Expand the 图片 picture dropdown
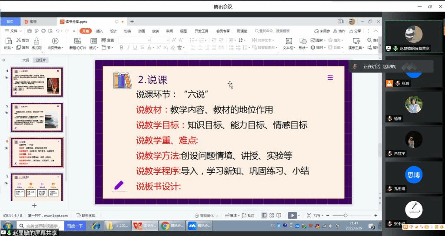This screenshot has width=445, height=236. pos(326,40)
